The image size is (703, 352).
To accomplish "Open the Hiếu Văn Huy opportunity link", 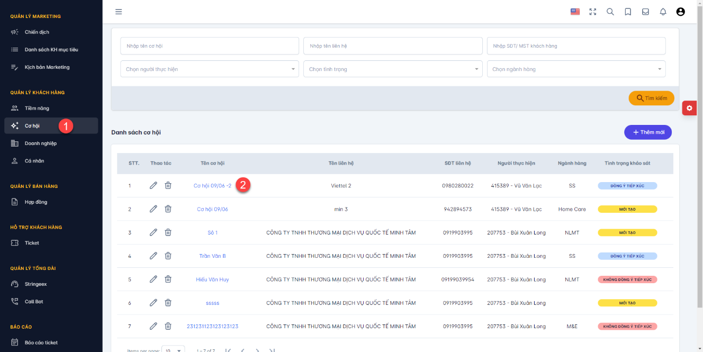I will pyautogui.click(x=212, y=279).
